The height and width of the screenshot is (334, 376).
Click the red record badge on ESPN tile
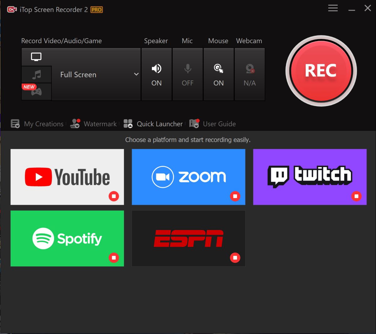point(235,258)
